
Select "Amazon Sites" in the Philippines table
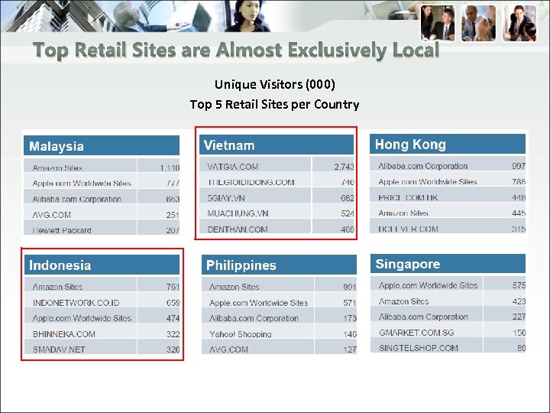point(234,287)
